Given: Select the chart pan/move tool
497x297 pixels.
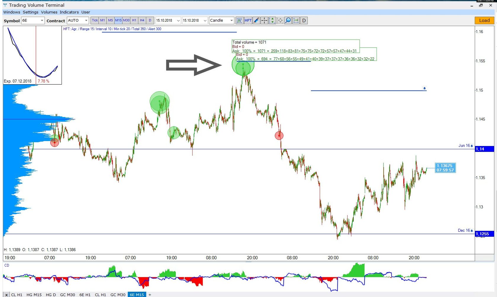Looking at the screenshot, I should pyautogui.click(x=280, y=20).
